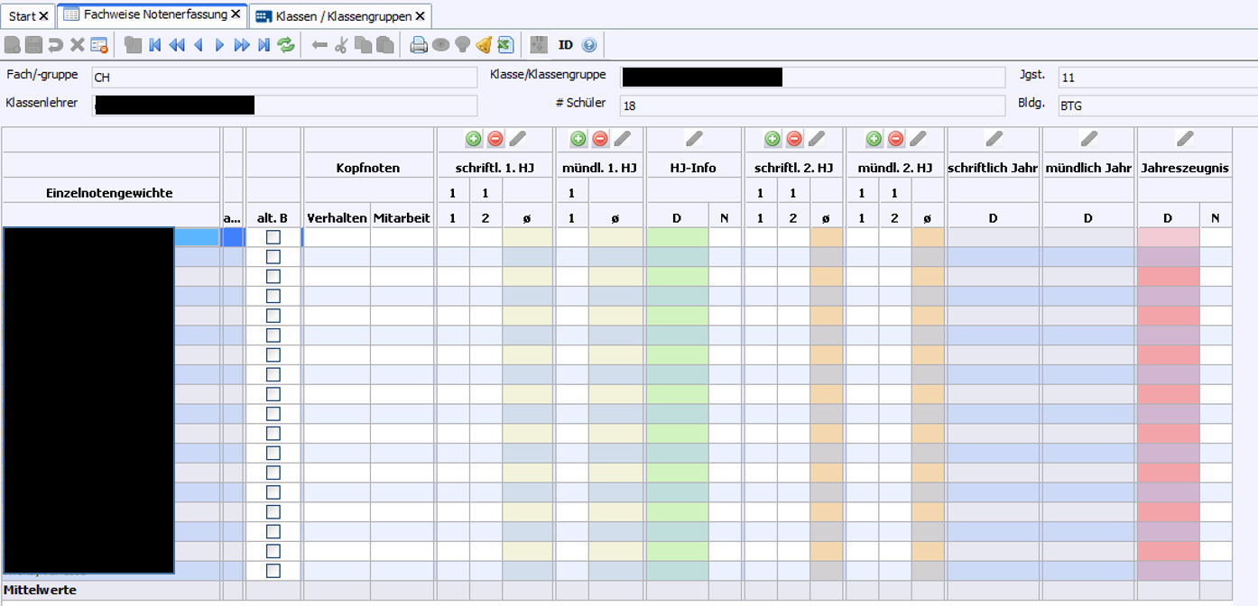Viewport: 1258px width, 606px height.
Task: Tick the alt. B checkbox in last row
Action: (x=273, y=571)
